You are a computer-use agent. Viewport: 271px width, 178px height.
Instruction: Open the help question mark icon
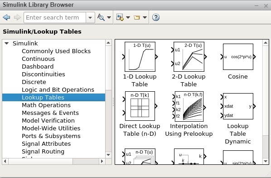pyautogui.click(x=156, y=17)
